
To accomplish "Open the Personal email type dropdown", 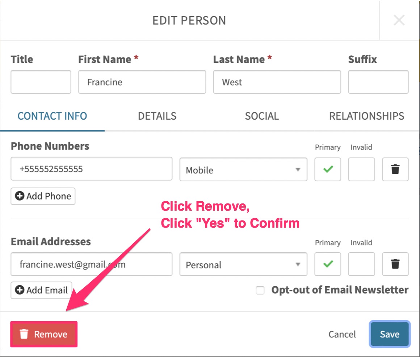I will click(x=243, y=264).
